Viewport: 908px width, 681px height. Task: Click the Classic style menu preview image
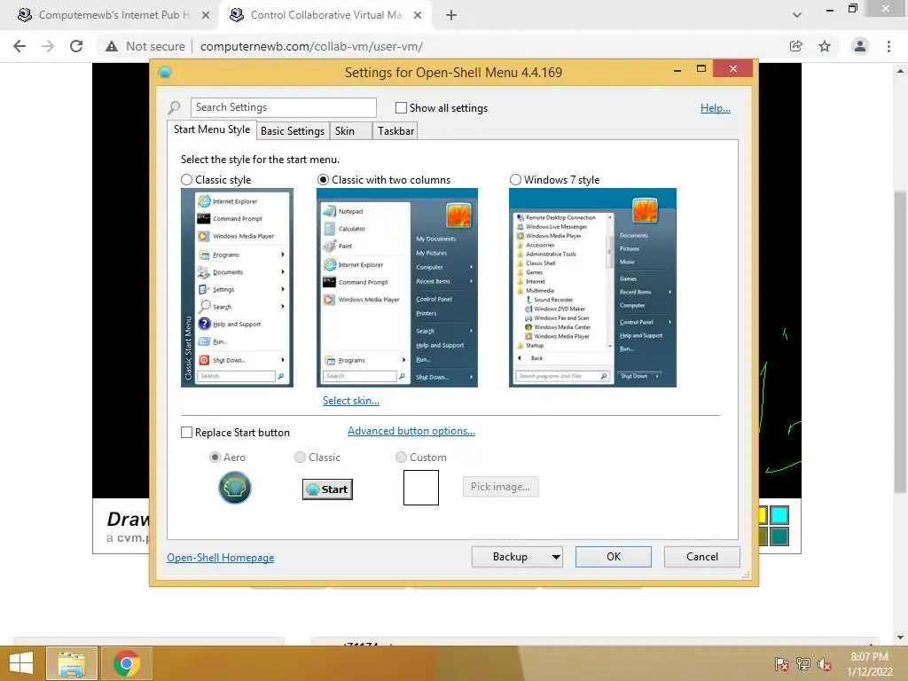pos(237,288)
